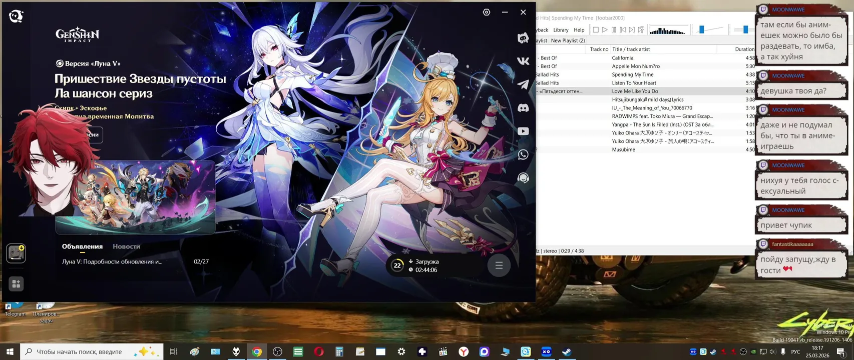
Task: Open Opera browser from the taskbar
Action: pos(319,352)
